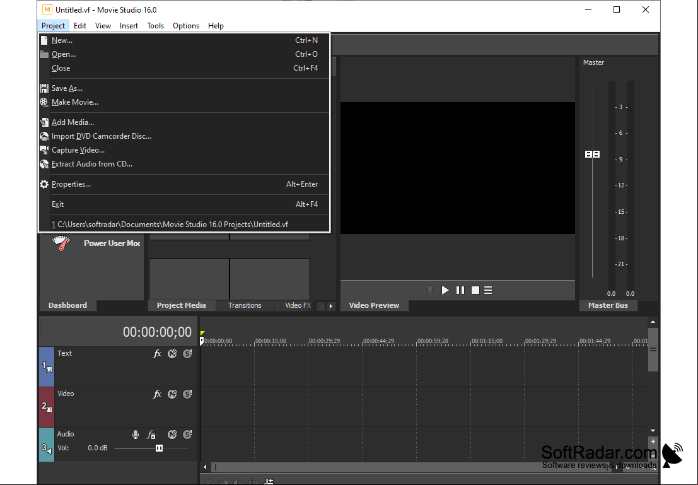Mute the Audio track
This screenshot has width=698, height=485.
[172, 435]
